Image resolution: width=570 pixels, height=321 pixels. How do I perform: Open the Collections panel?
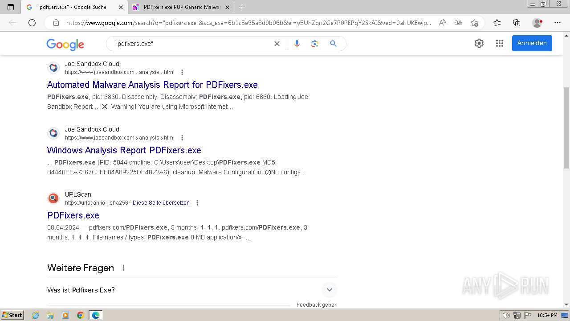(517, 23)
